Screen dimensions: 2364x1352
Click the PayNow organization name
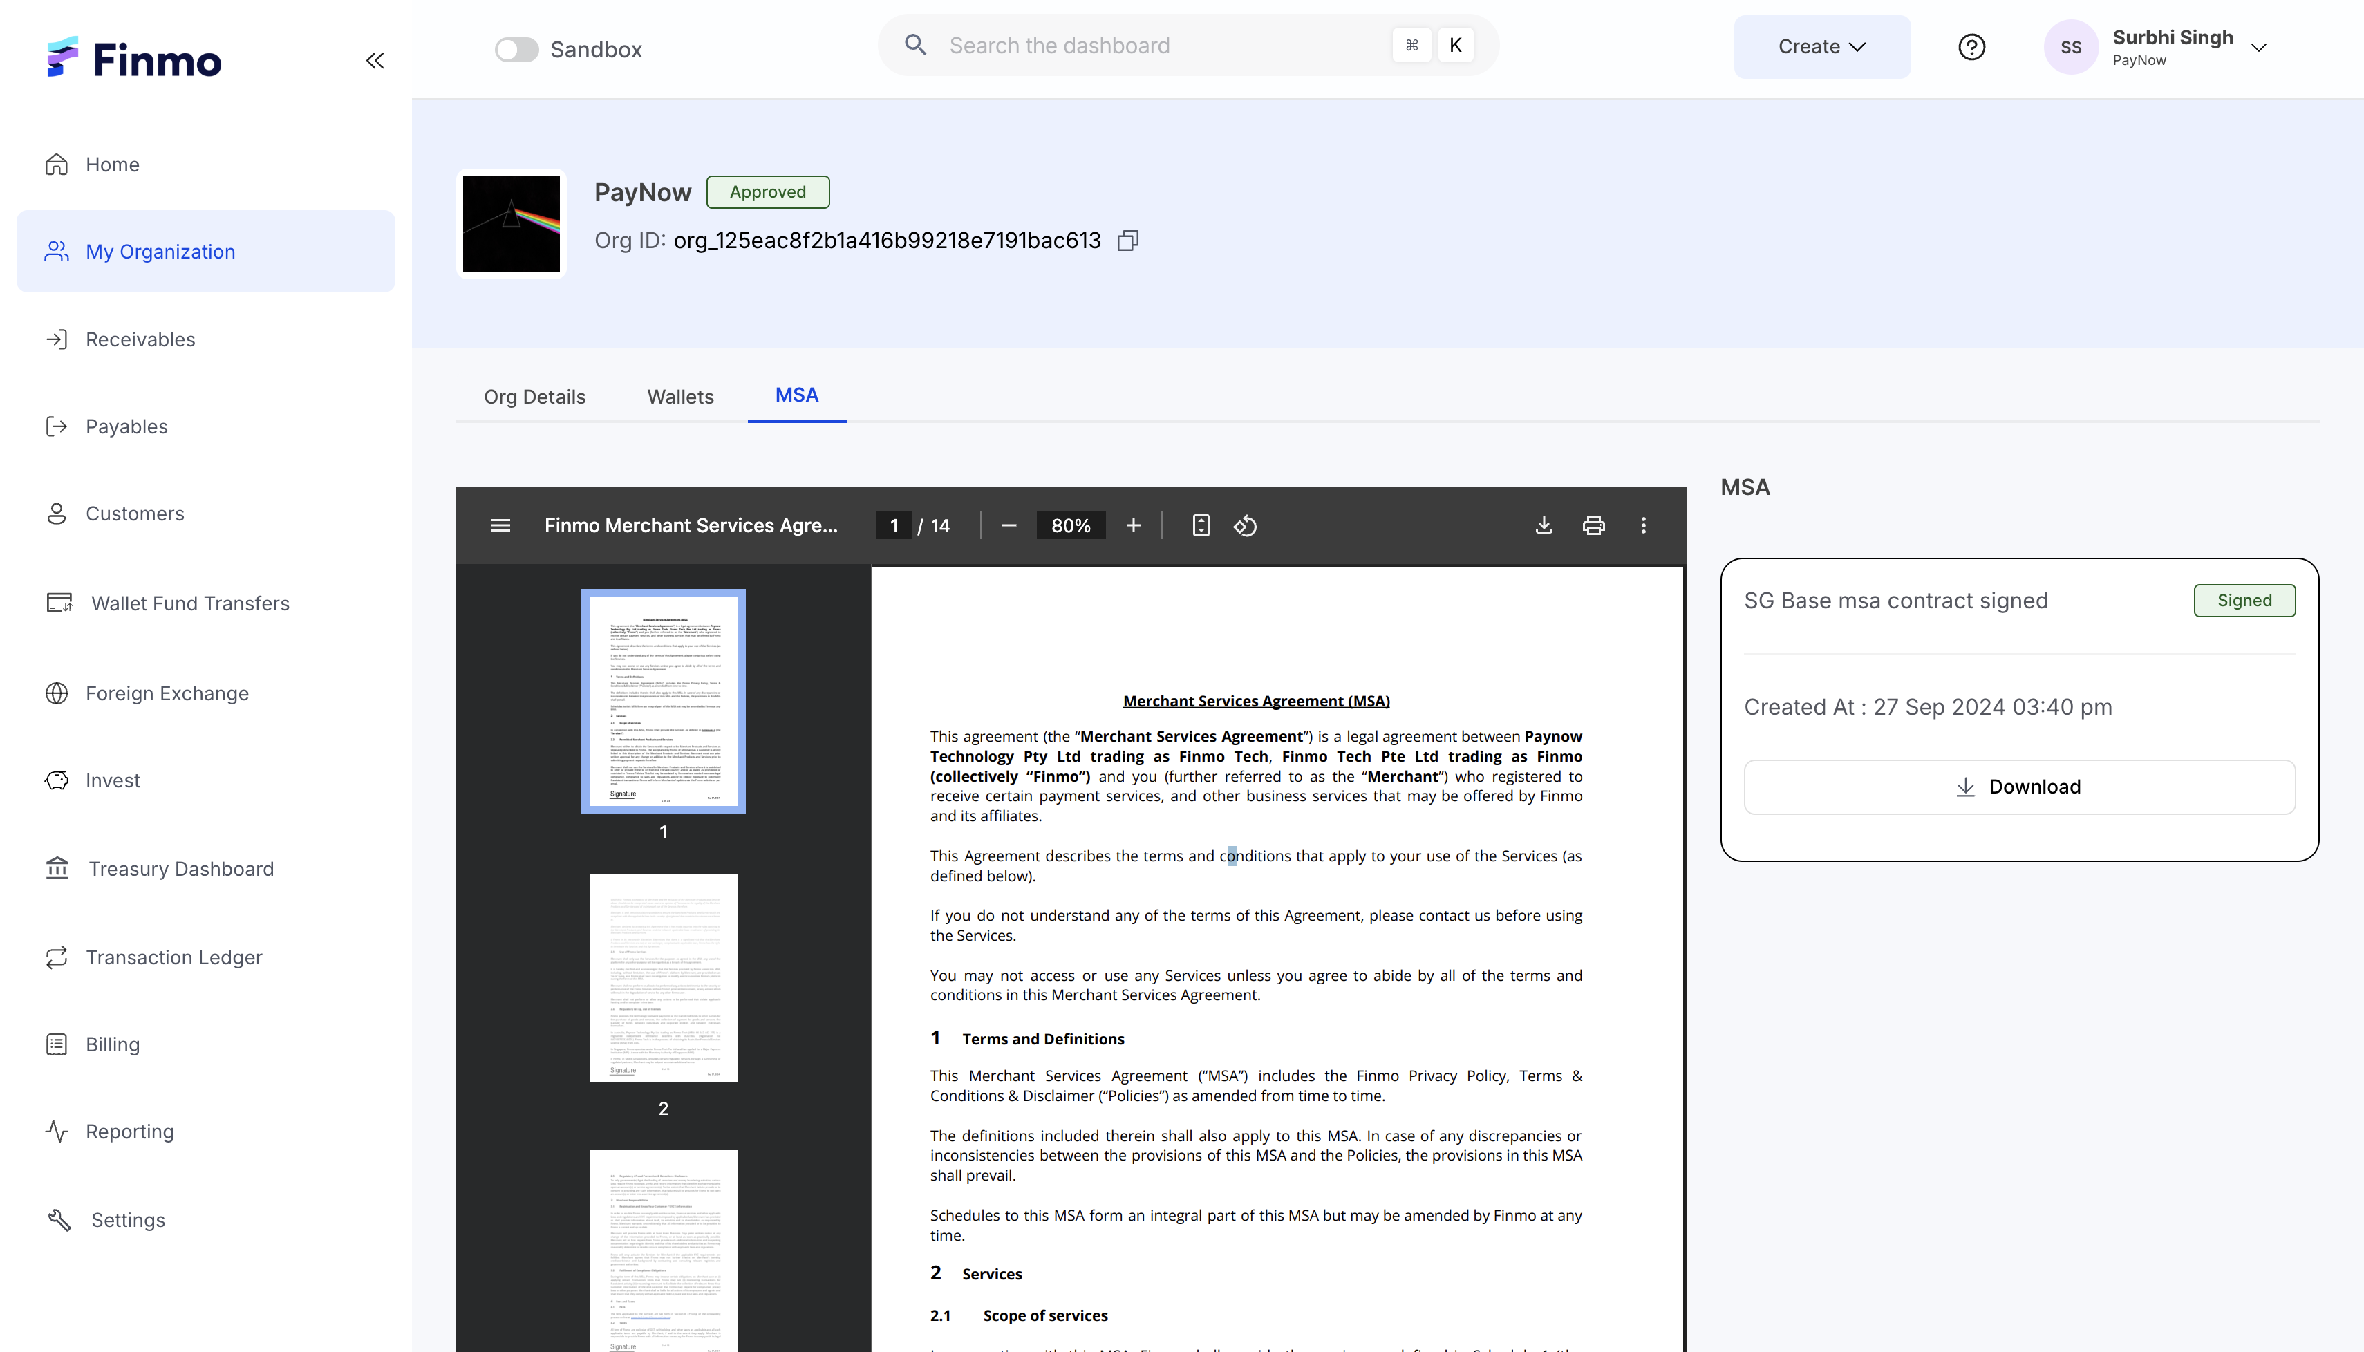(x=643, y=192)
